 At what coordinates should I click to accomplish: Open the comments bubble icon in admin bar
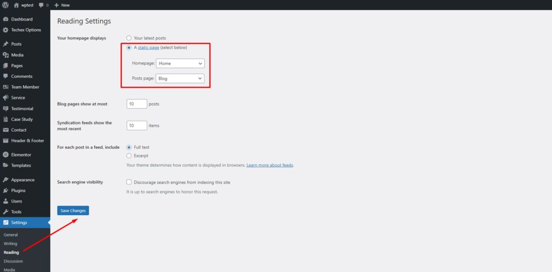(x=42, y=5)
